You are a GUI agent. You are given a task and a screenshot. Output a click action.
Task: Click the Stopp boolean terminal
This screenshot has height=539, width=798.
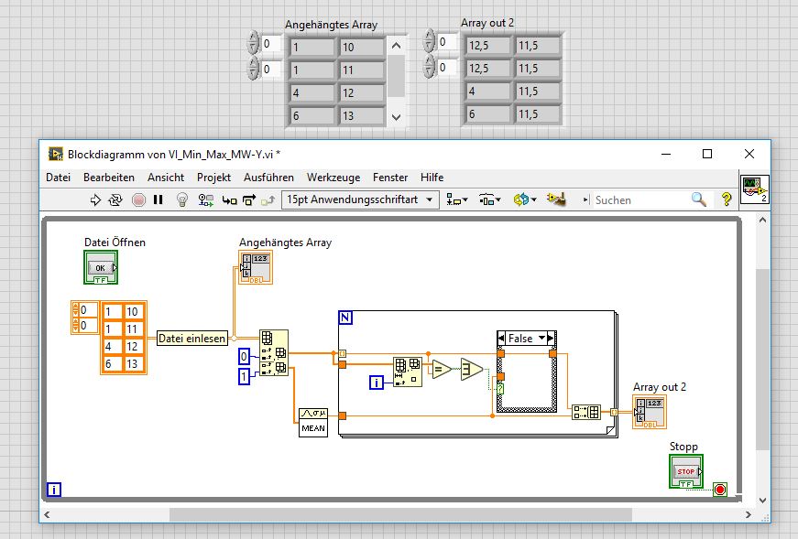686,471
